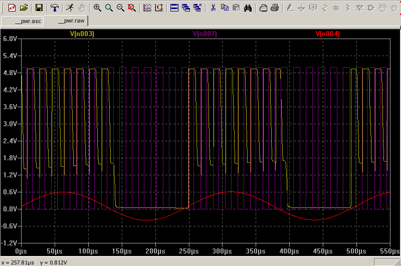This screenshot has width=401, height=266.
Task: Click the Paste clipboard icon
Action: [236, 8]
